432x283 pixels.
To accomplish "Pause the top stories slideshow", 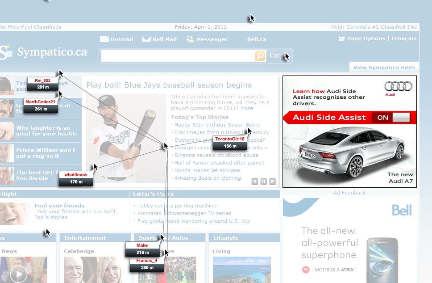I will click(x=264, y=182).
